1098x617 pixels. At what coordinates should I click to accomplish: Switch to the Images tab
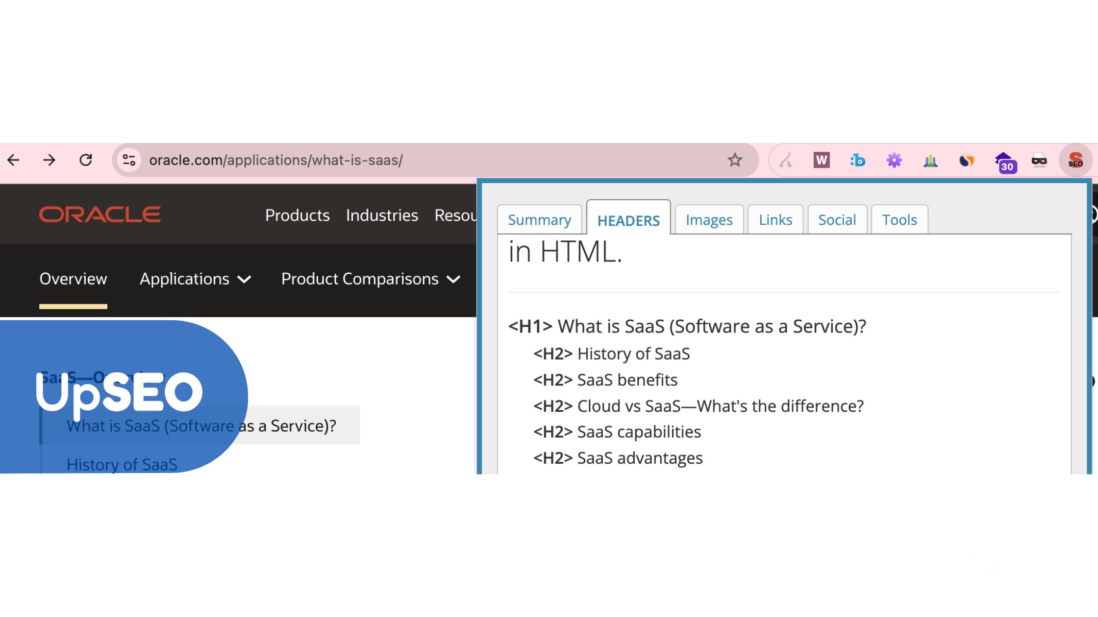(x=709, y=220)
